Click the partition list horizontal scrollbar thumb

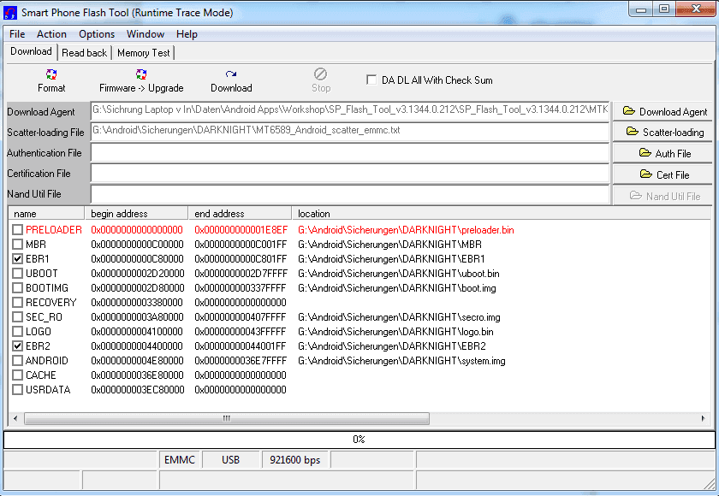227,418
